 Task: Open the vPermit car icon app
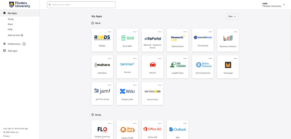(153, 67)
